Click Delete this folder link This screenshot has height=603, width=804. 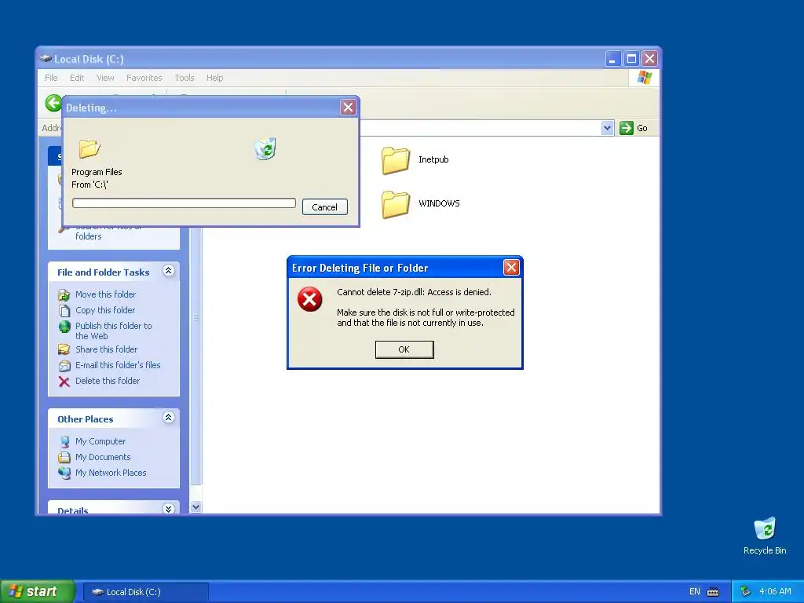[107, 381]
